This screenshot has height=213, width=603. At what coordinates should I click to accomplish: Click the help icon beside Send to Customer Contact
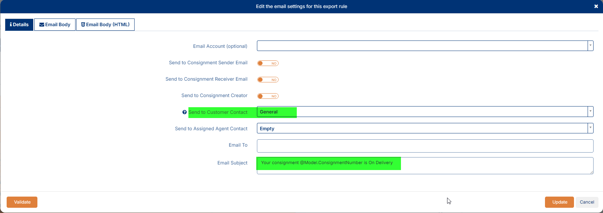click(x=185, y=112)
